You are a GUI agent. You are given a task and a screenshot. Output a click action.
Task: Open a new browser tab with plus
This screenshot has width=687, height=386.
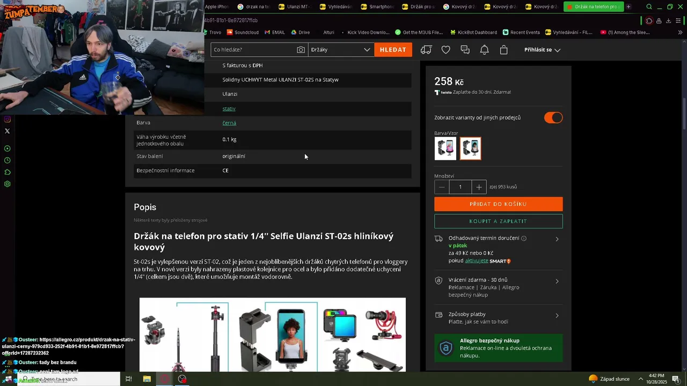[628, 7]
